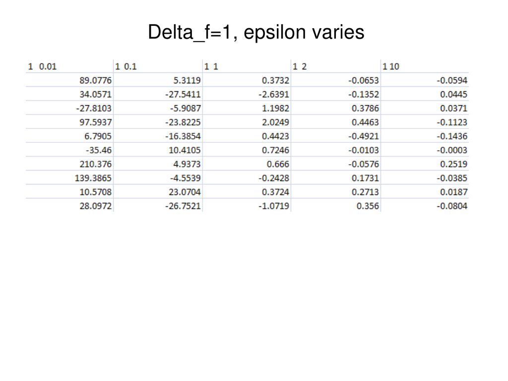Select cell showing 210.376
Viewport: 508px width, 381px height.
69,164
